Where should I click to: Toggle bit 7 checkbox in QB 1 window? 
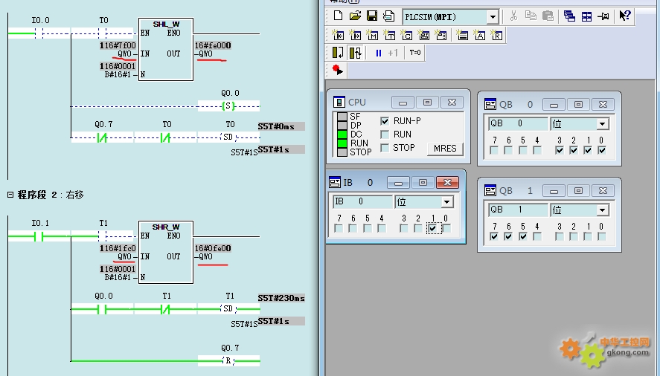coord(495,236)
